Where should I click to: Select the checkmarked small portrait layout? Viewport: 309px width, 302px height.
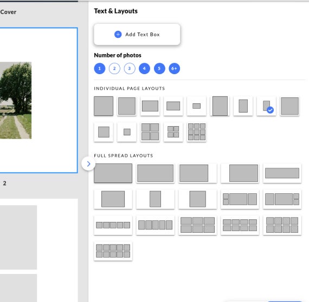pos(266,106)
